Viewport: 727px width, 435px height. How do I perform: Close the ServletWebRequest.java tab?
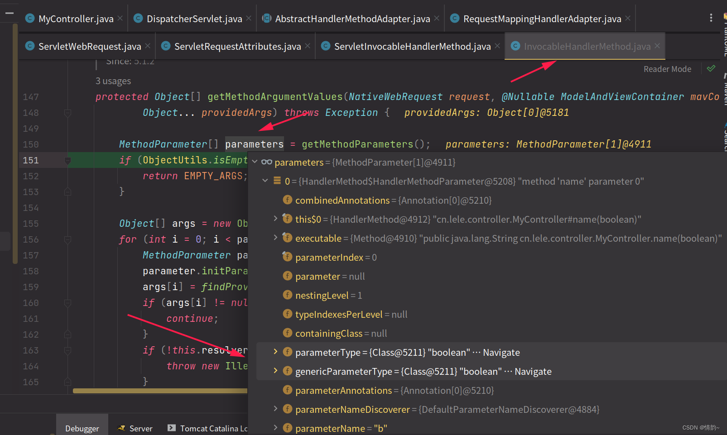pyautogui.click(x=148, y=46)
